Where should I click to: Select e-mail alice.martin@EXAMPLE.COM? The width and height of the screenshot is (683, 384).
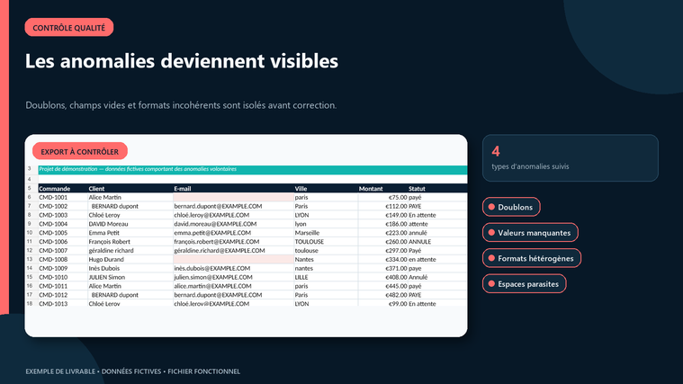click(x=233, y=286)
